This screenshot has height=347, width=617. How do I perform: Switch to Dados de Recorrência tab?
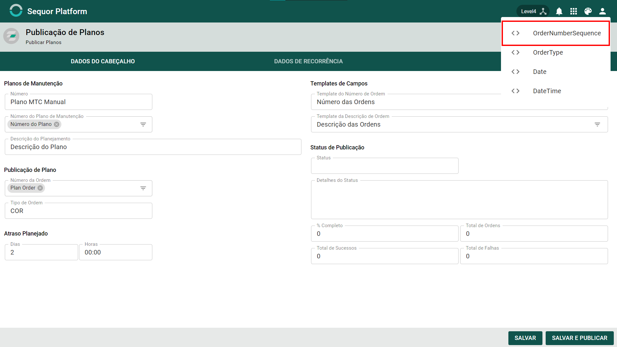(308, 61)
